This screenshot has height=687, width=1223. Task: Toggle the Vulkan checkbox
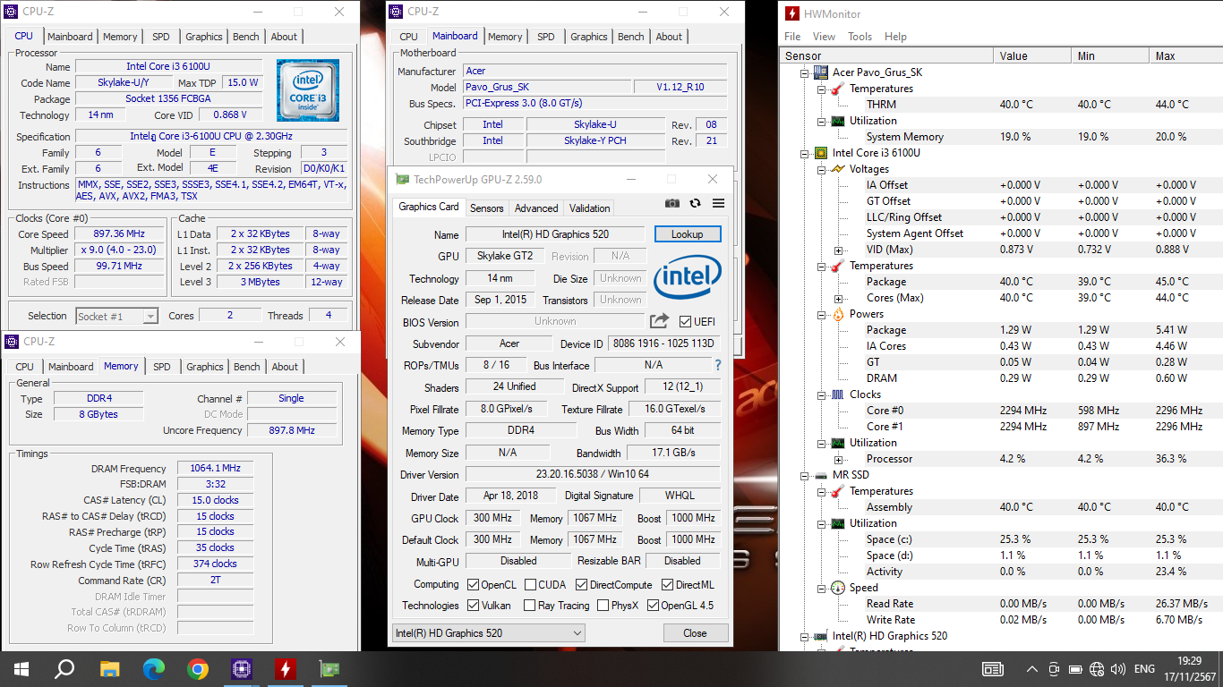click(x=473, y=606)
